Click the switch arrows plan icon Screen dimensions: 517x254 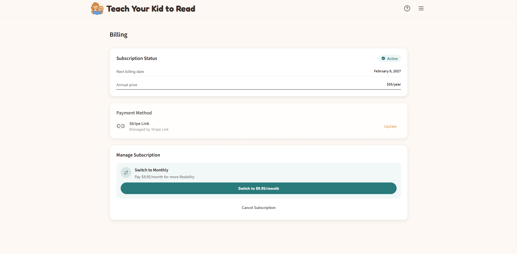click(126, 172)
